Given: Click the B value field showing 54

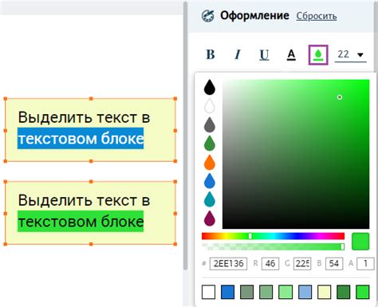Looking at the screenshot, I should [x=334, y=264].
